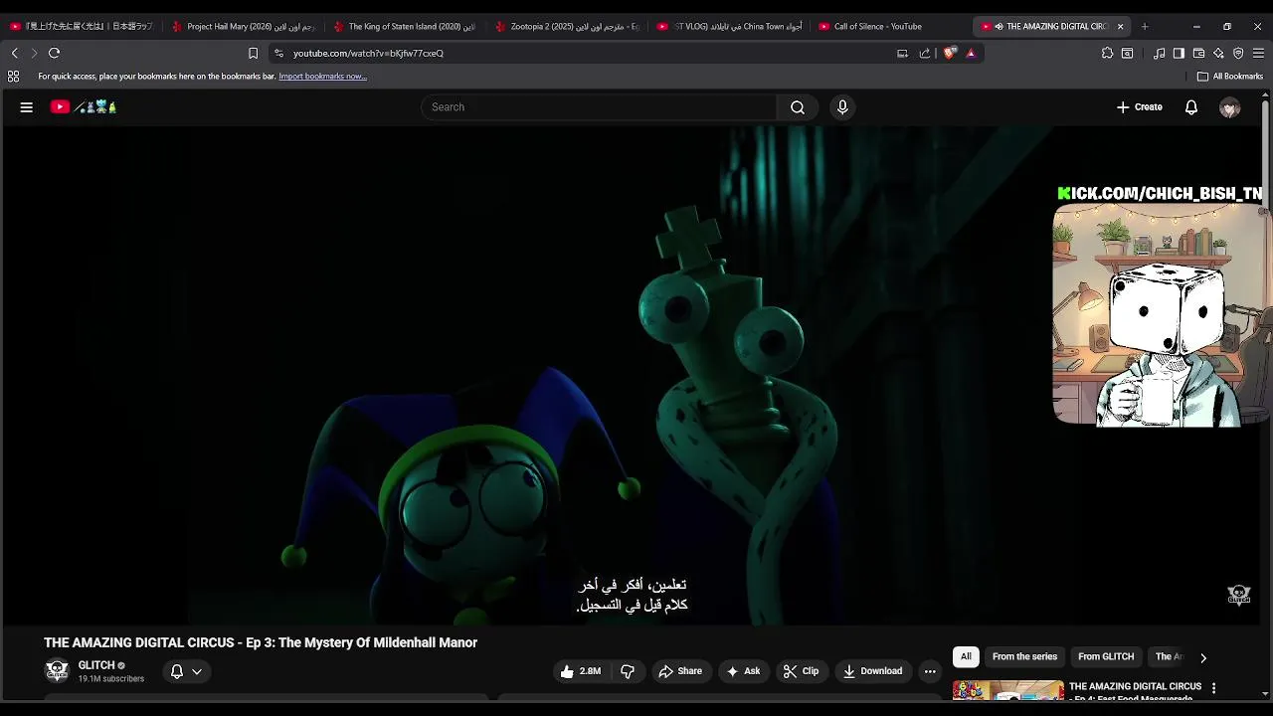Reload the current page
This screenshot has width=1273, height=716.
point(54,53)
